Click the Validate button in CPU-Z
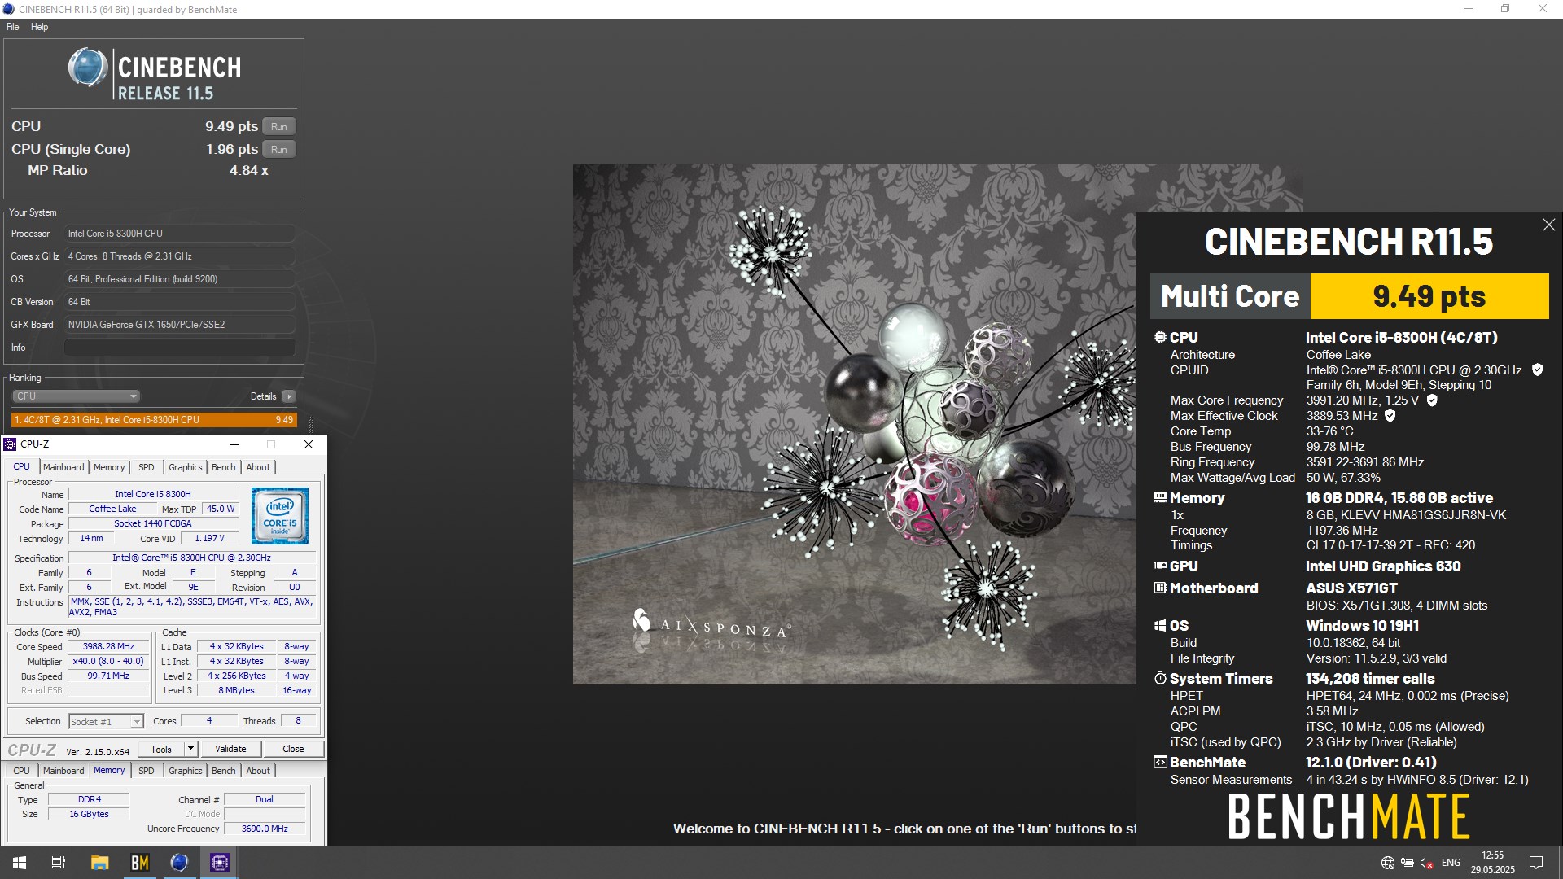 (230, 749)
